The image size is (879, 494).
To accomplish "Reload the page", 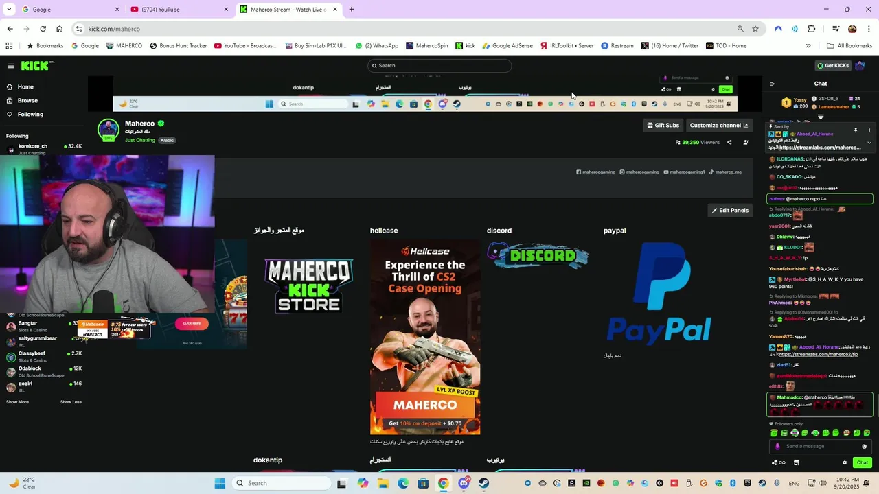I will (43, 29).
